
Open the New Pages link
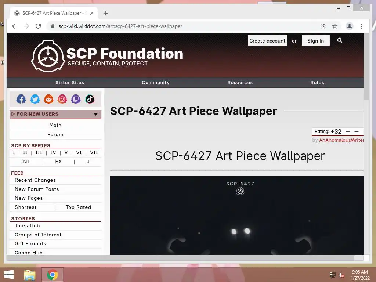click(29, 198)
